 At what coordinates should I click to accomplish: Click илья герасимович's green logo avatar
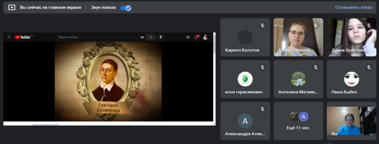tap(245, 79)
